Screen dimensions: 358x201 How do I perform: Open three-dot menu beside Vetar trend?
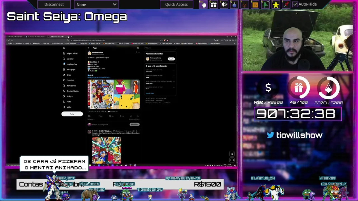(174, 76)
